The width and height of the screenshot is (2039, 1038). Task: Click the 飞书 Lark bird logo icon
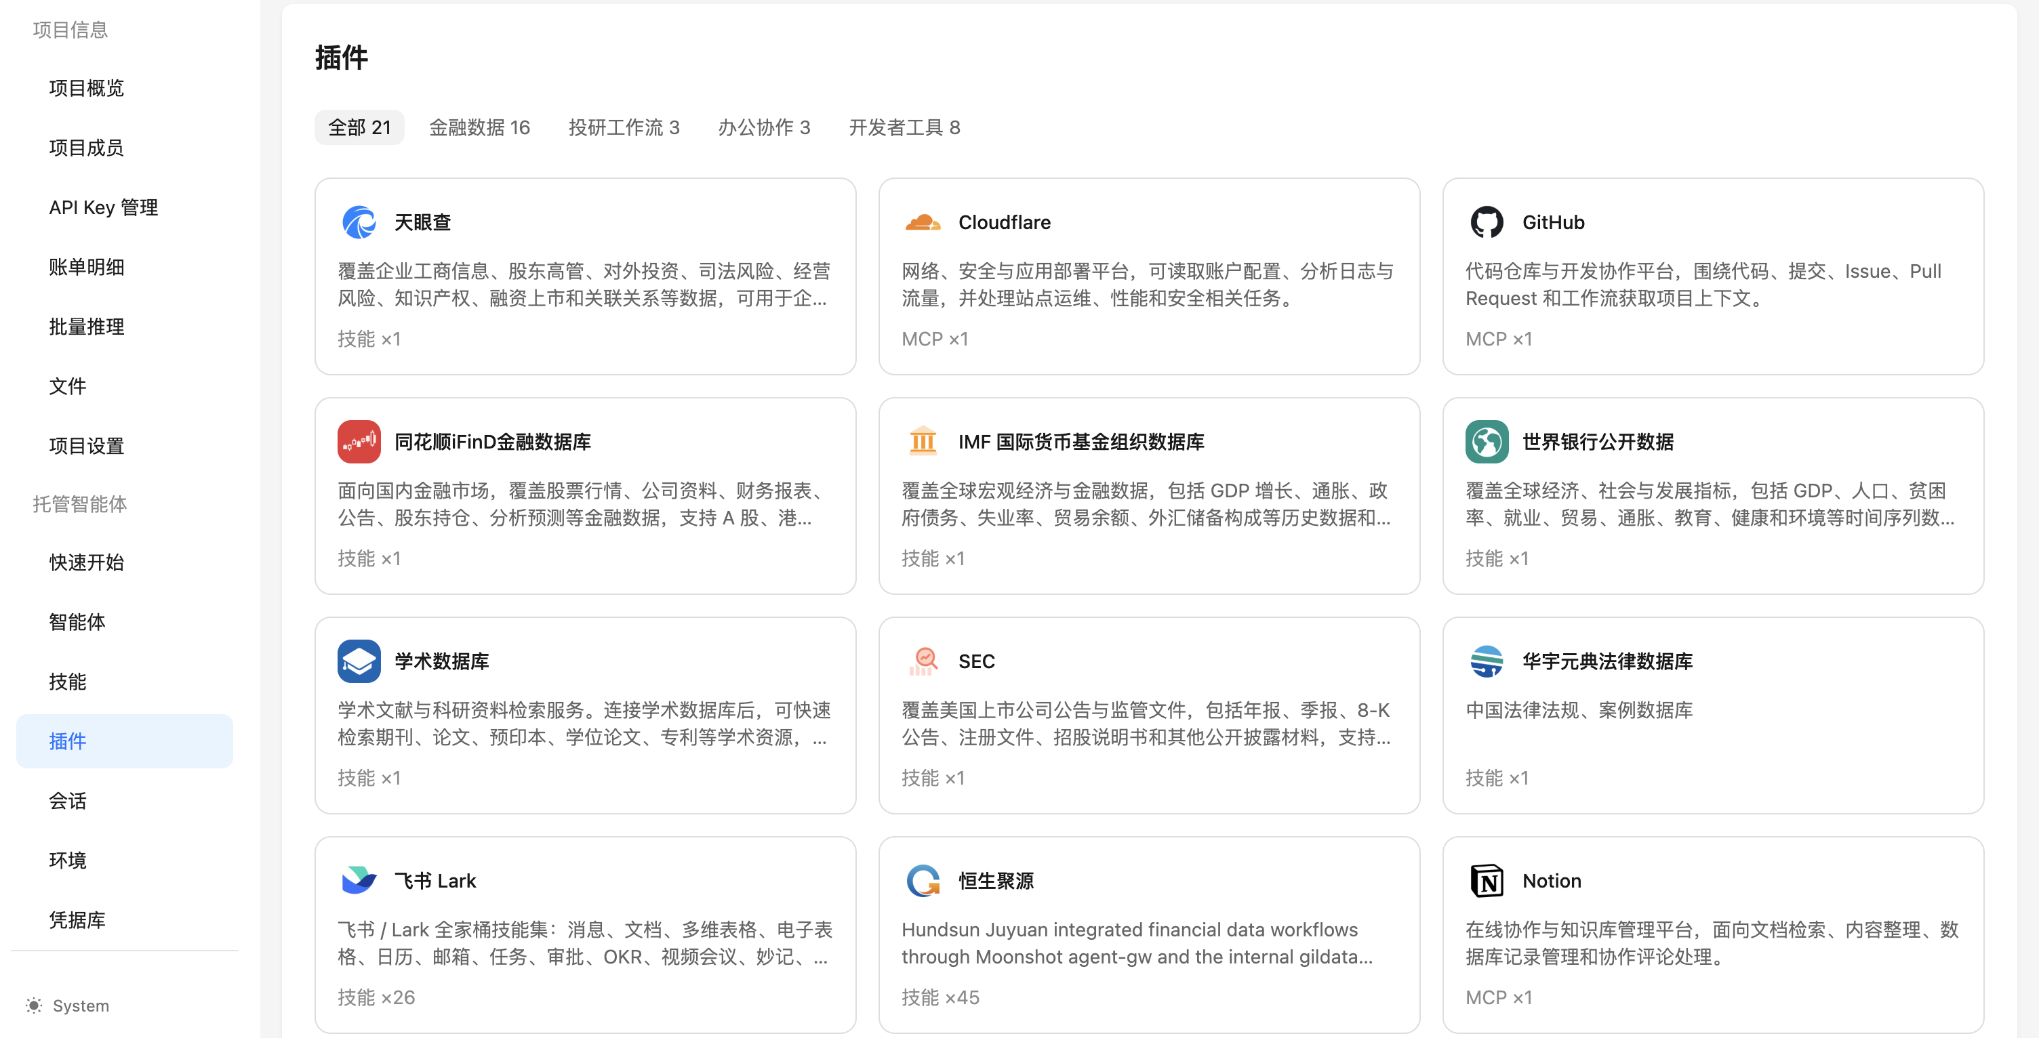(x=359, y=881)
